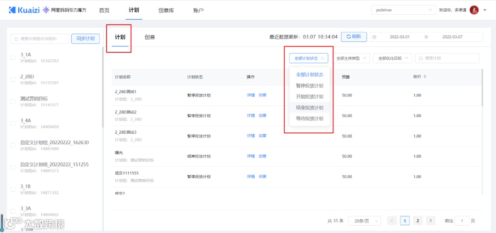Viewport: 496px width, 233px height.
Task: Click the 同步计划 button
Action: (85, 39)
